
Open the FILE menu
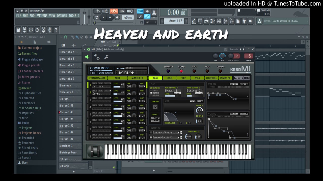point(18,16)
